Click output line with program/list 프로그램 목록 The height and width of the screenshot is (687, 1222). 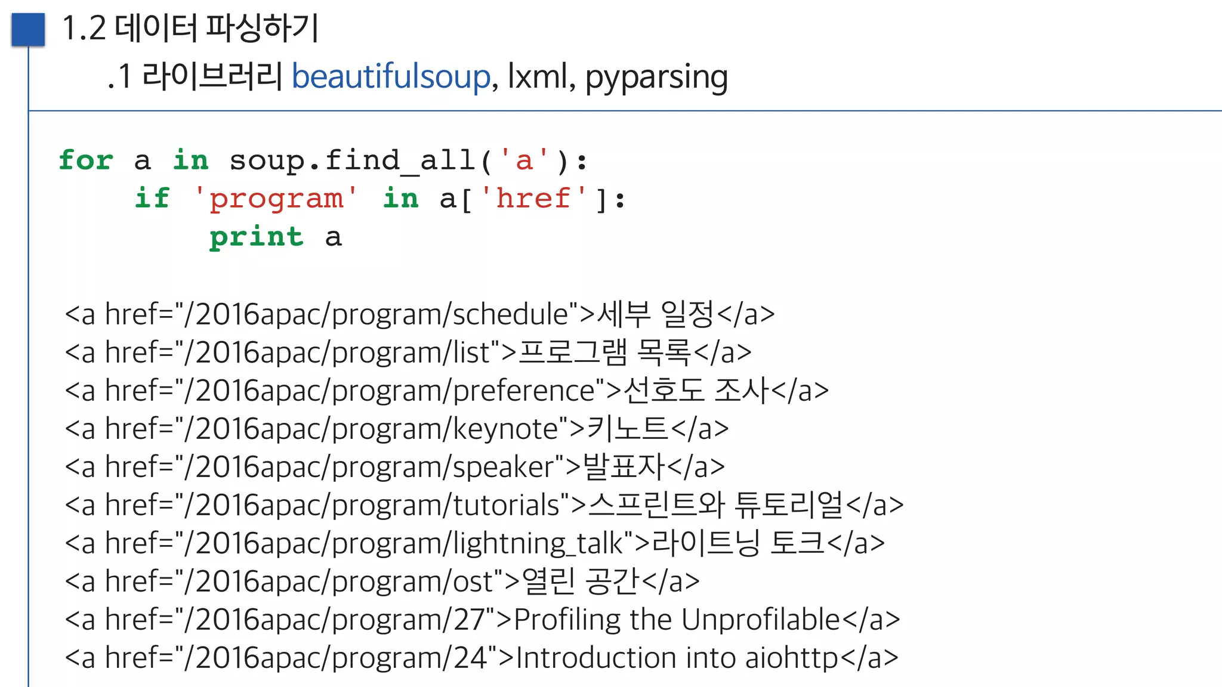pyautogui.click(x=408, y=352)
